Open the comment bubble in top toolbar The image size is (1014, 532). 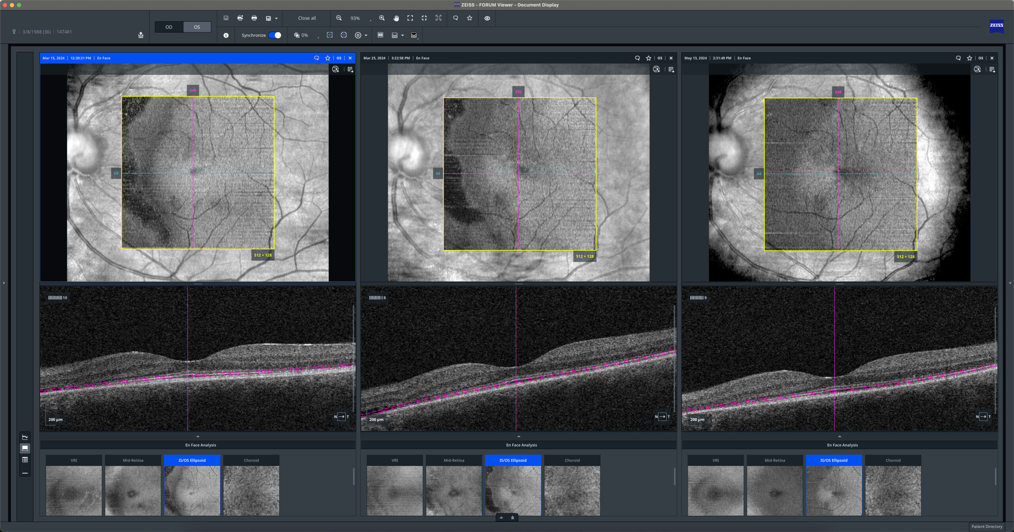[x=456, y=18]
